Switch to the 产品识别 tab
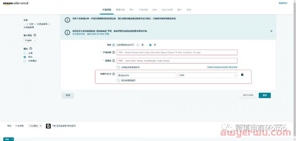This screenshot has width=296, height=141. pos(107,10)
